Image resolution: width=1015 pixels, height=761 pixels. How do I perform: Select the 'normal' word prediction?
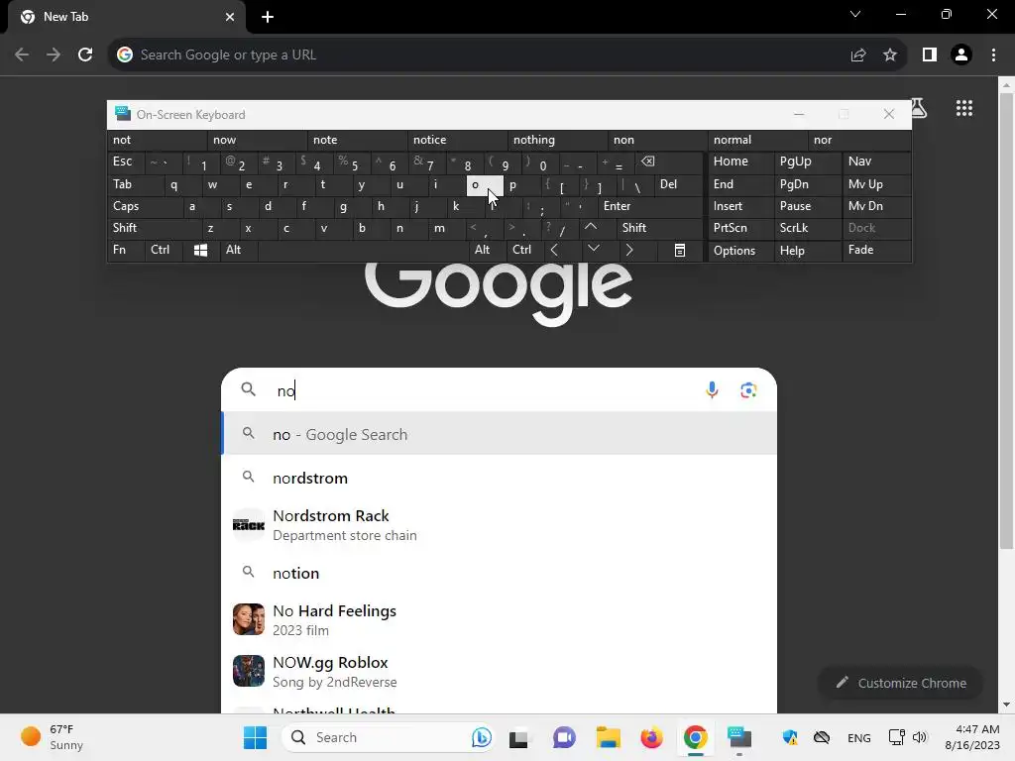coord(758,140)
